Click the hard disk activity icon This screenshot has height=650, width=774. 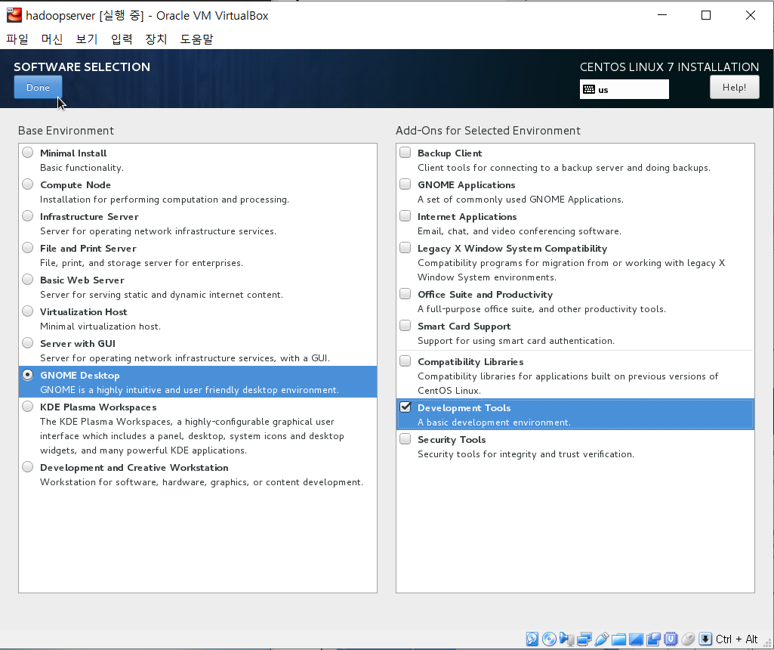click(532, 639)
